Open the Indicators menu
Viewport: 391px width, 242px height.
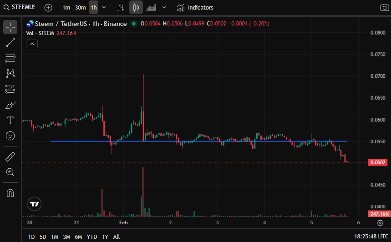point(195,7)
